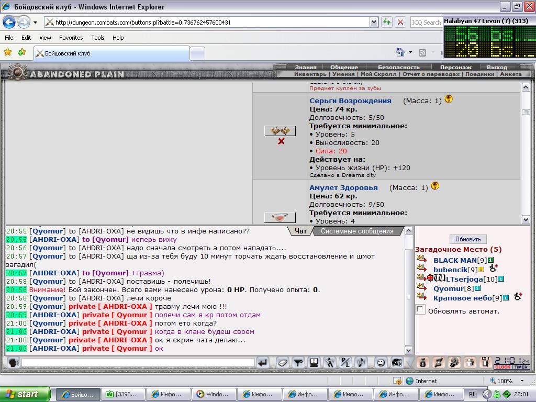Viewport: 536px width, 402px height.
Task: Click the info icon next to Qyomur in player list
Action: pos(477,288)
